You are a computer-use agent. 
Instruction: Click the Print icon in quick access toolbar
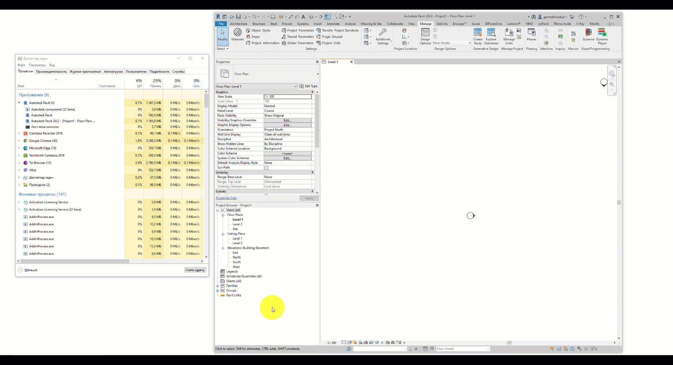[x=273, y=17]
